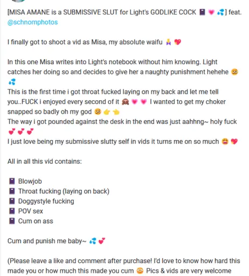This screenshot has width=249, height=276.
Task: Click the right-pointing finger emoji
Action: (107, 112)
